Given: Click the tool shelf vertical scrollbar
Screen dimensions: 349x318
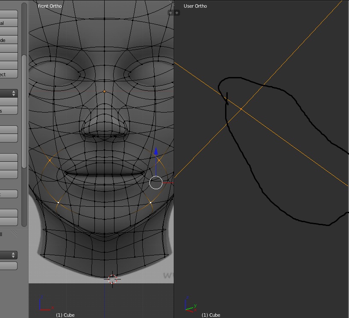Looking at the screenshot, I should (24, 111).
